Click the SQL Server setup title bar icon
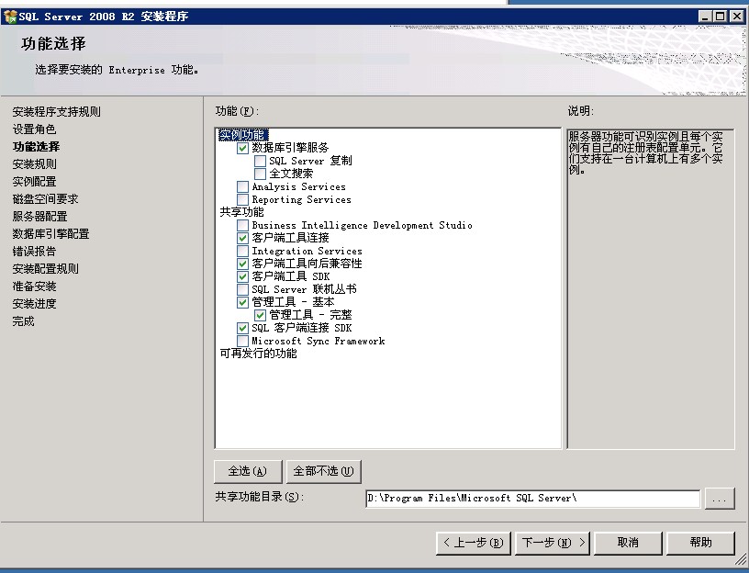The height and width of the screenshot is (573, 749). click(9, 17)
